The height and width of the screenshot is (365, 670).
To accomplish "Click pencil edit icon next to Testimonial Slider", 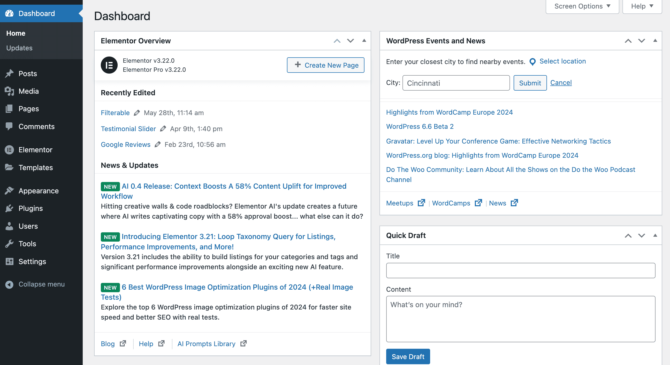I will click(163, 129).
